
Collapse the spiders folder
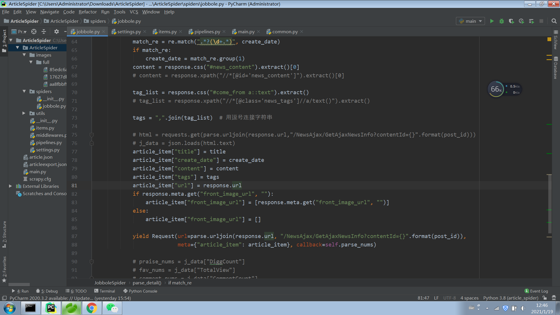point(24,91)
